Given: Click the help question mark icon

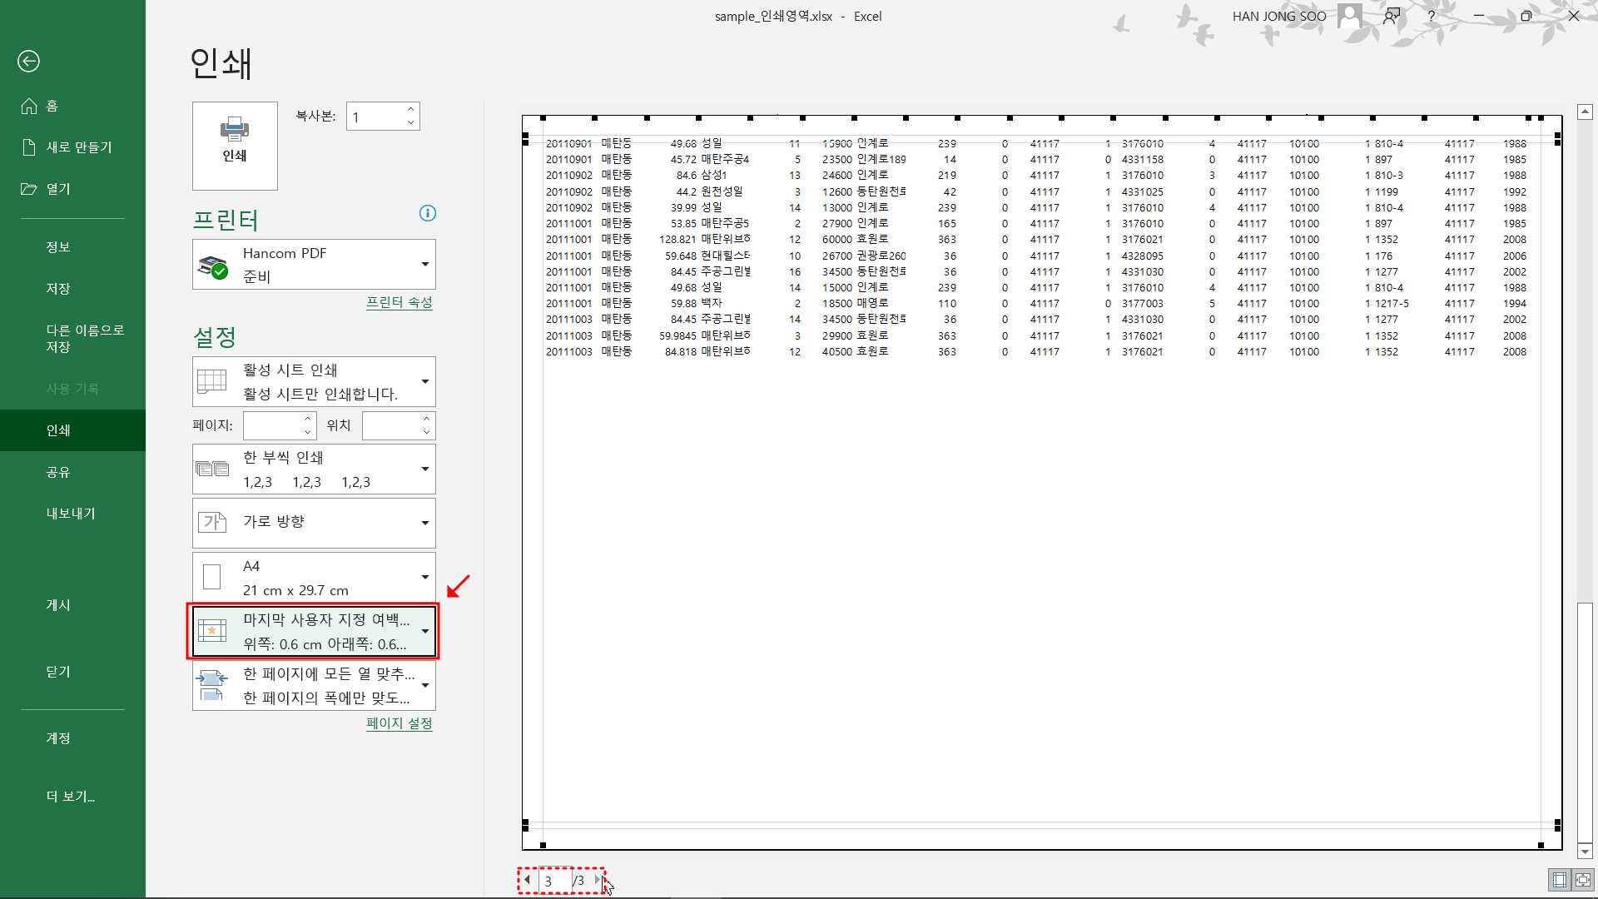Looking at the screenshot, I should (1431, 16).
